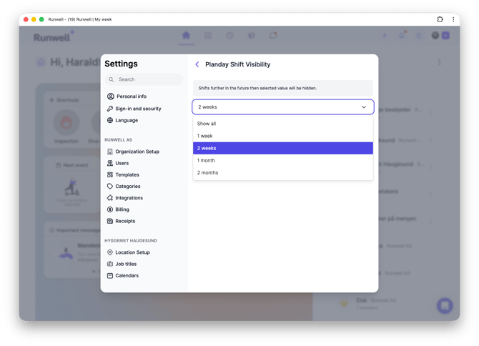Click the Organization Setup building icon
Viewport: 479px width, 346px height.
110,152
